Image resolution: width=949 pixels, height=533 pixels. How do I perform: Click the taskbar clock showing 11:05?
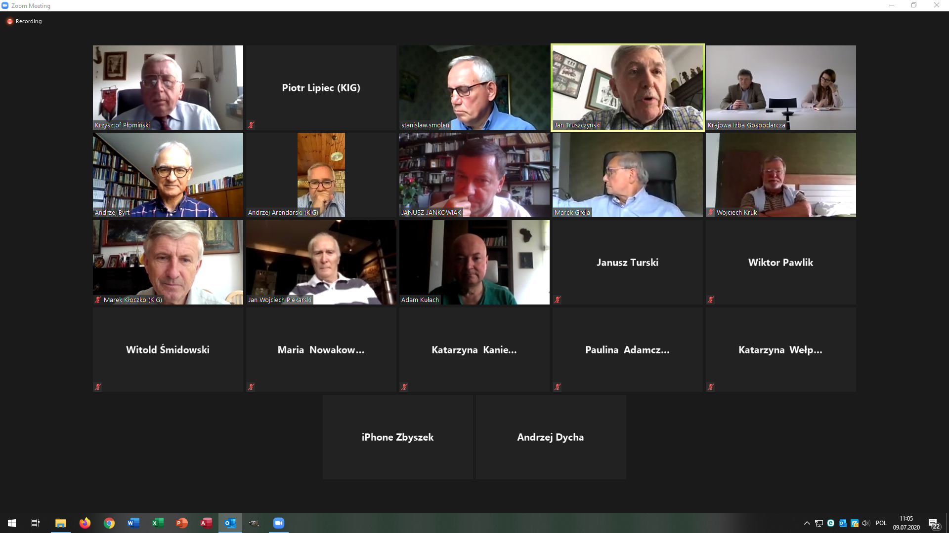(906, 523)
